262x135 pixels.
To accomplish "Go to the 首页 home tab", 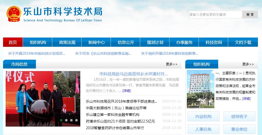I will coord(13,43).
